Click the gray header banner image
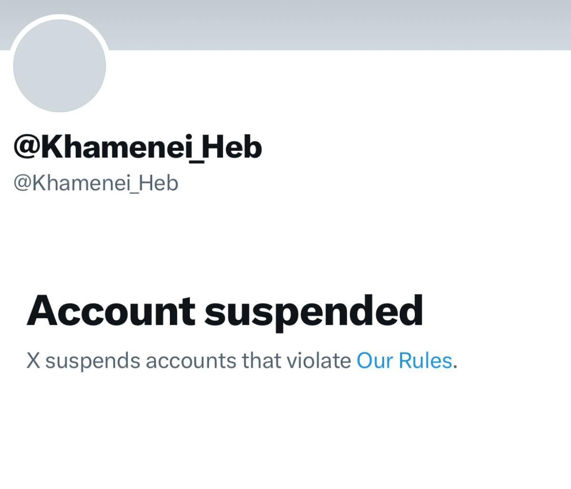 (x=333, y=24)
